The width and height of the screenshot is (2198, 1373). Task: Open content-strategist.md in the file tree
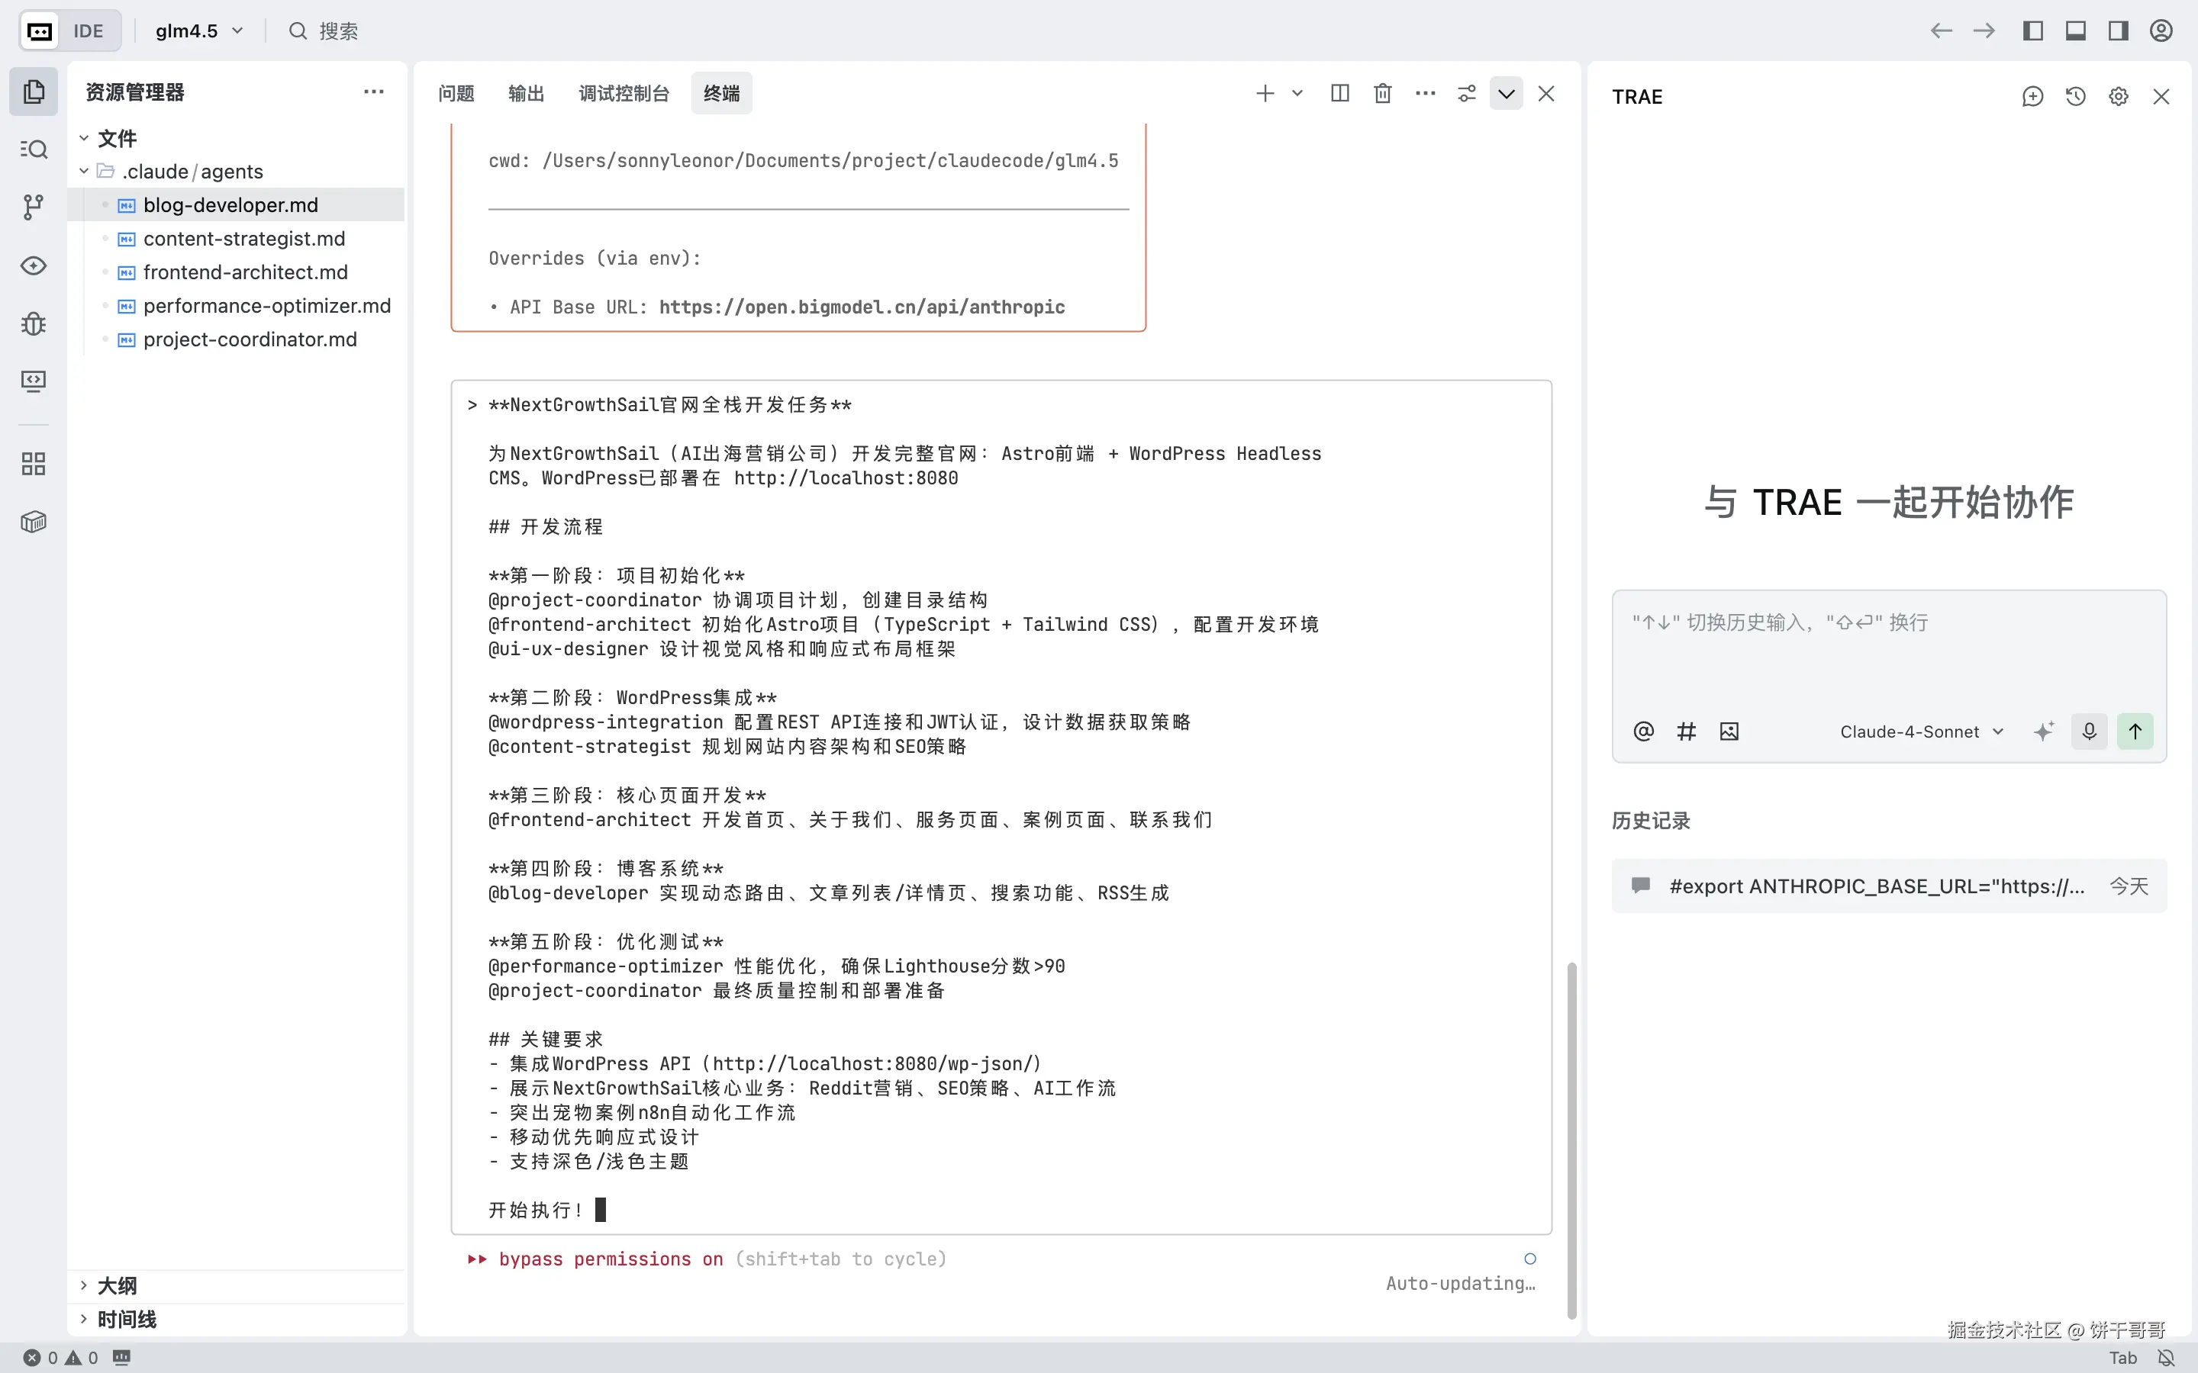[x=243, y=239]
